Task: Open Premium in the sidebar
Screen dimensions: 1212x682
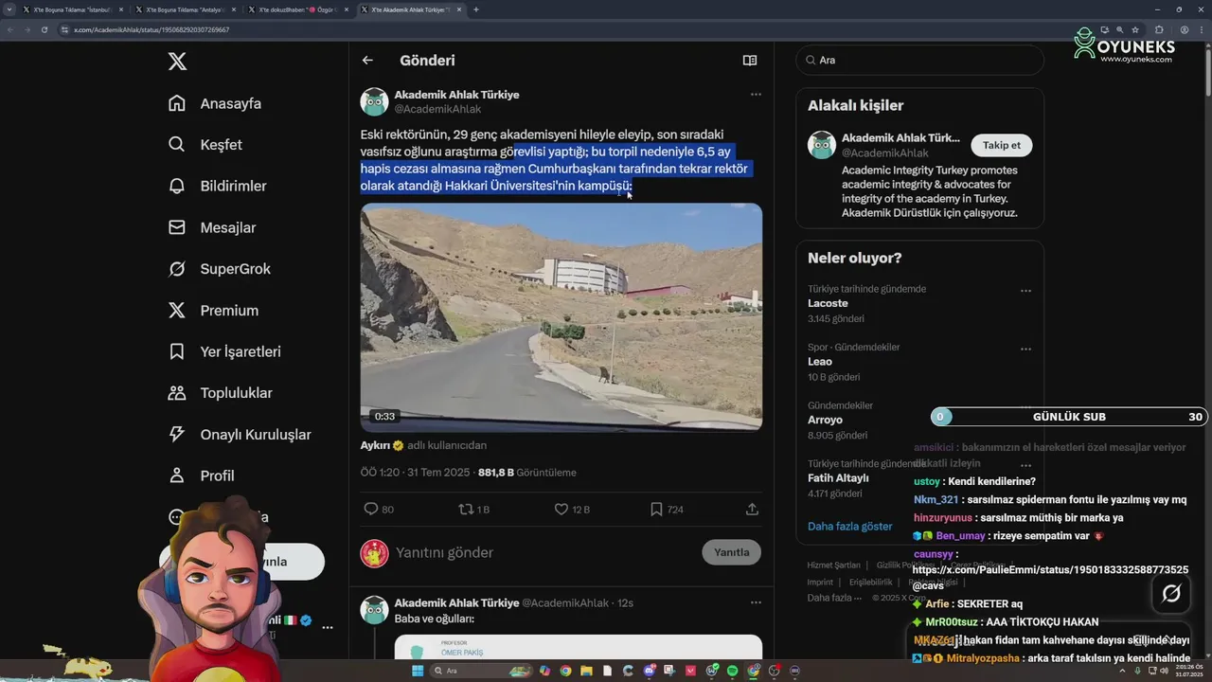Action: point(213,311)
